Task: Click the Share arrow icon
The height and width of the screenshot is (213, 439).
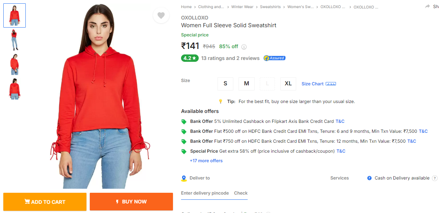Action: [427, 7]
